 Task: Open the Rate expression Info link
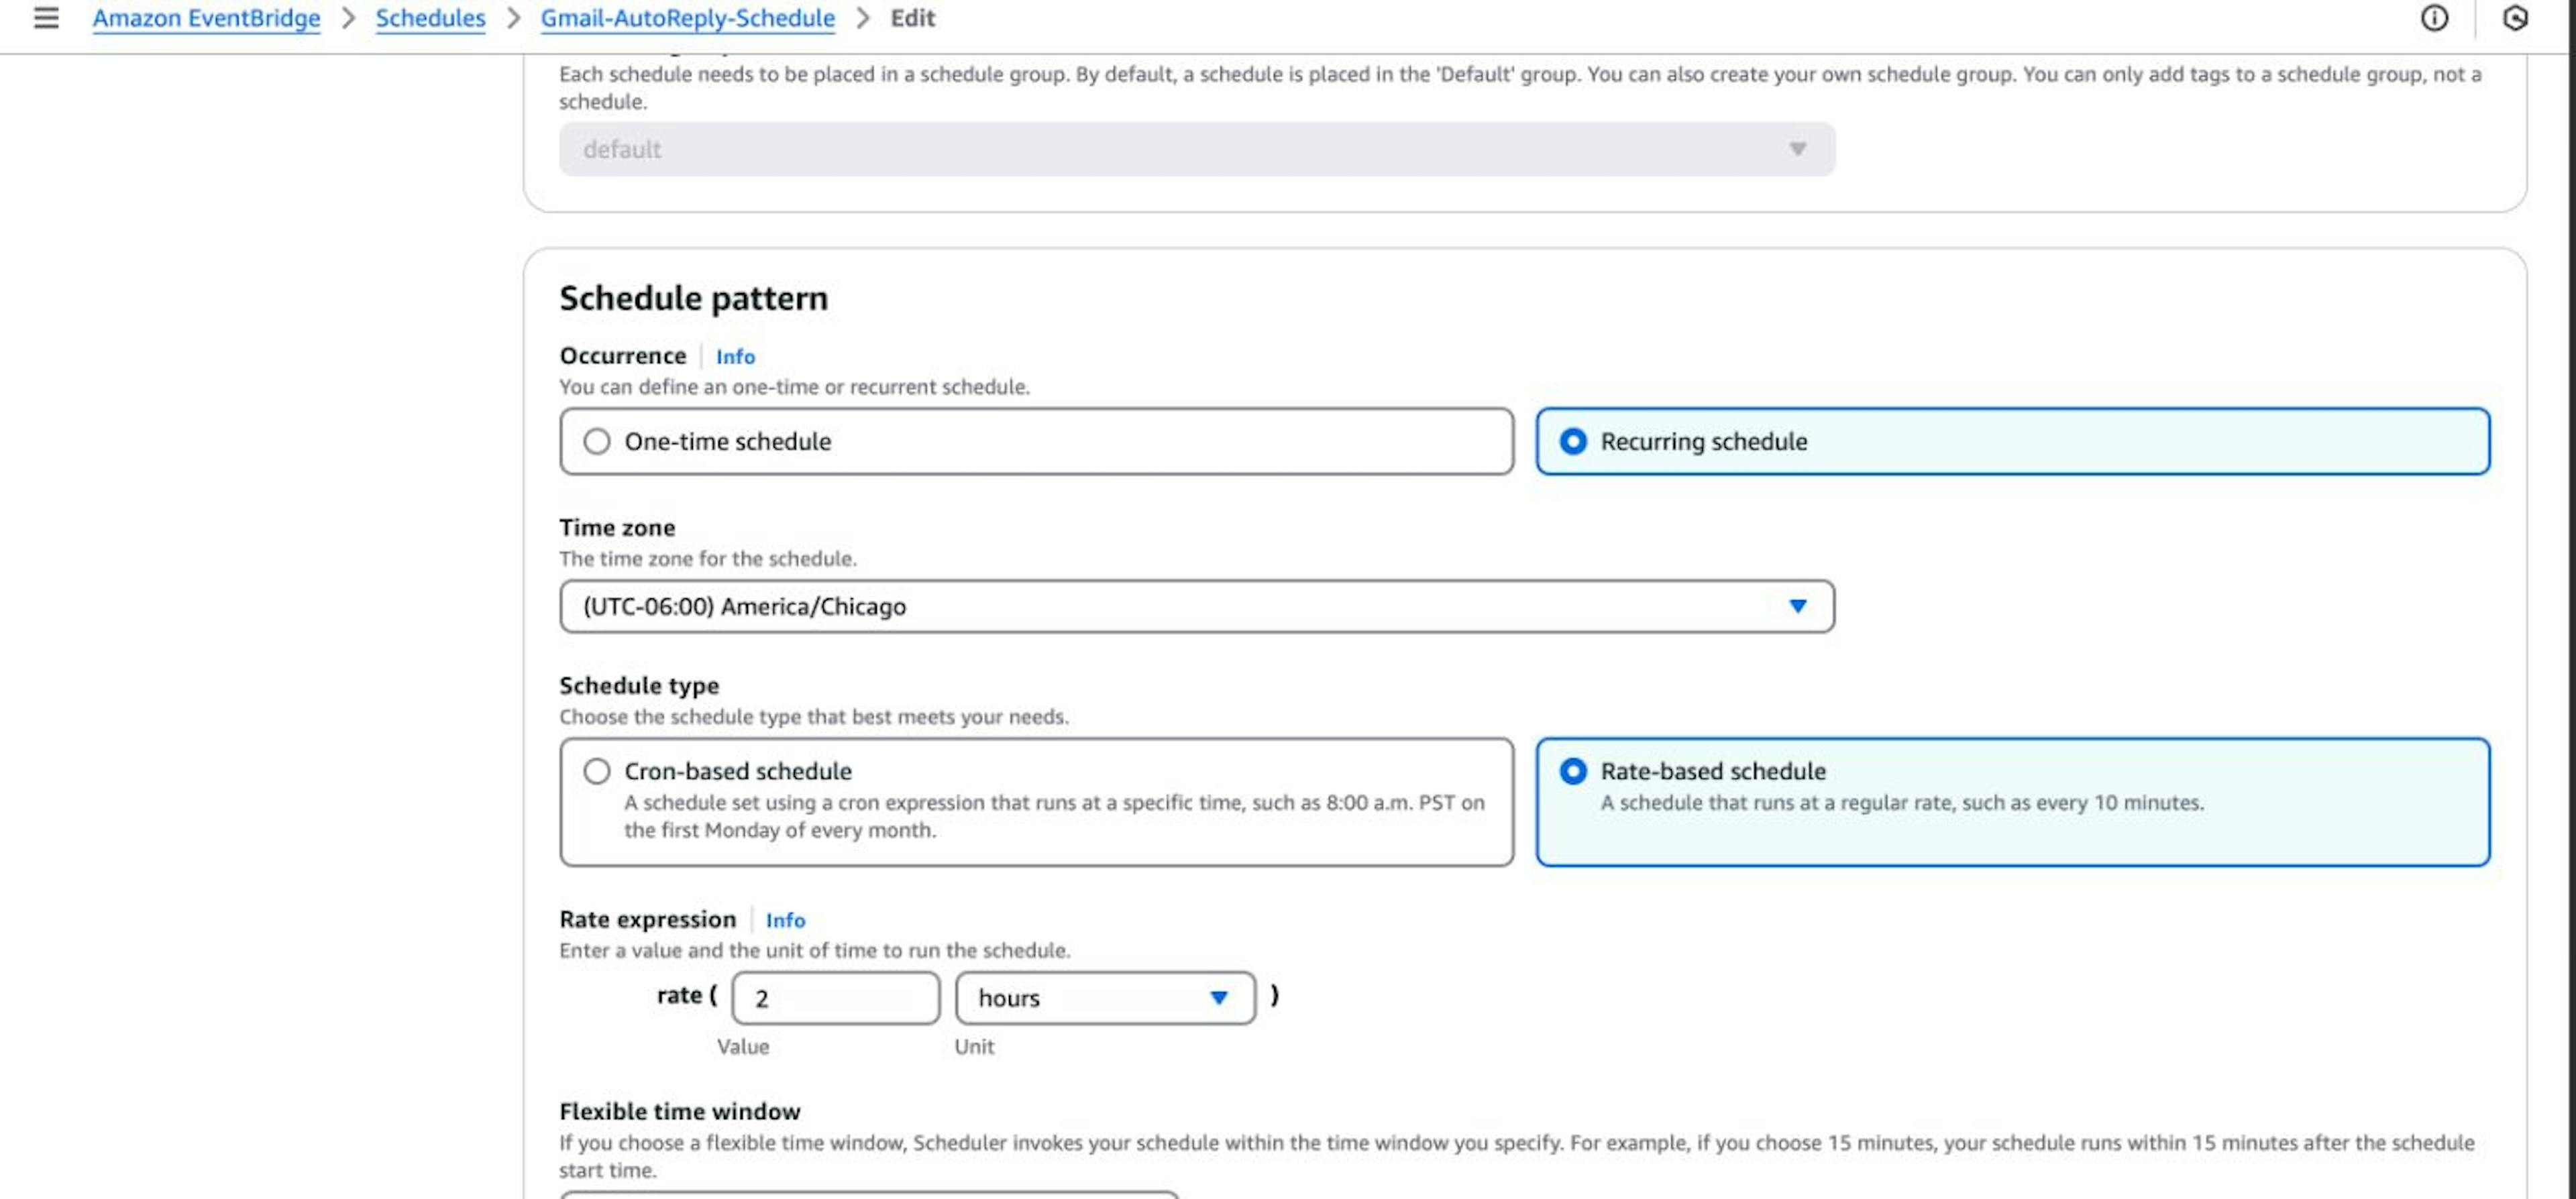[785, 920]
